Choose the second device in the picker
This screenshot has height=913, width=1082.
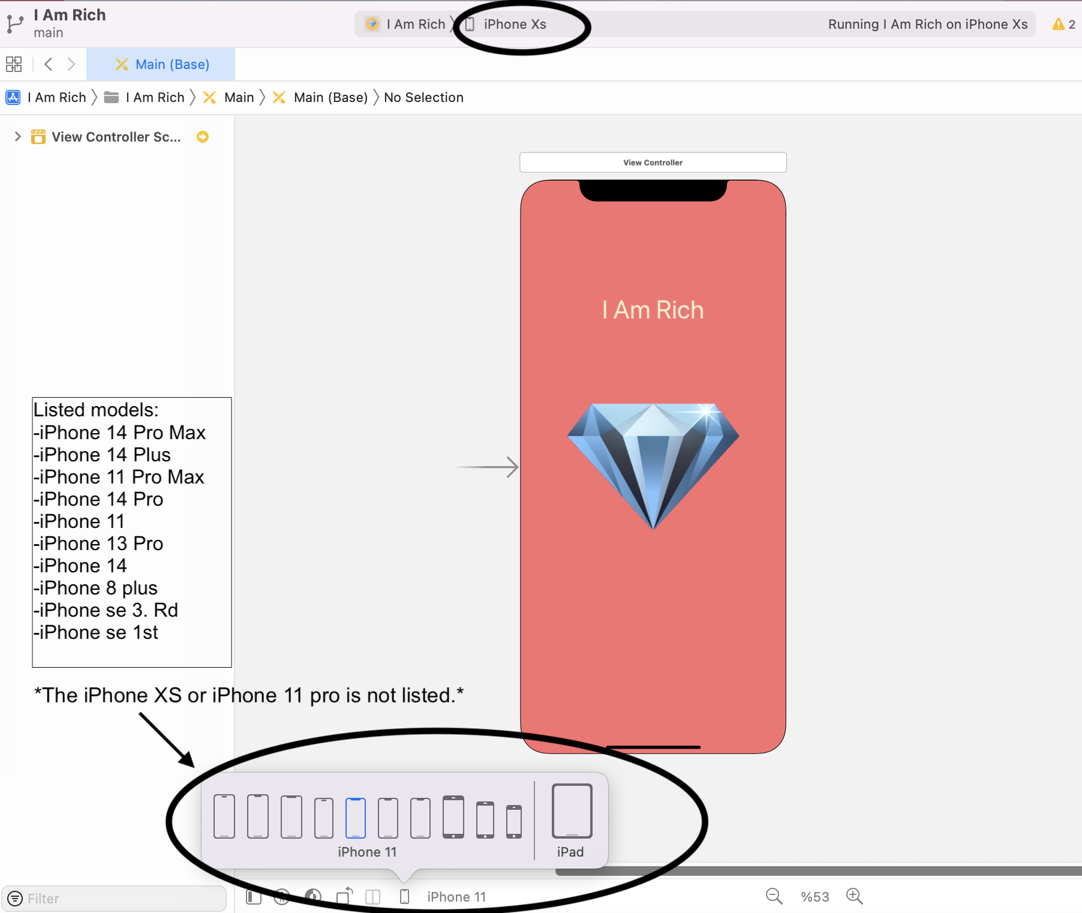258,816
